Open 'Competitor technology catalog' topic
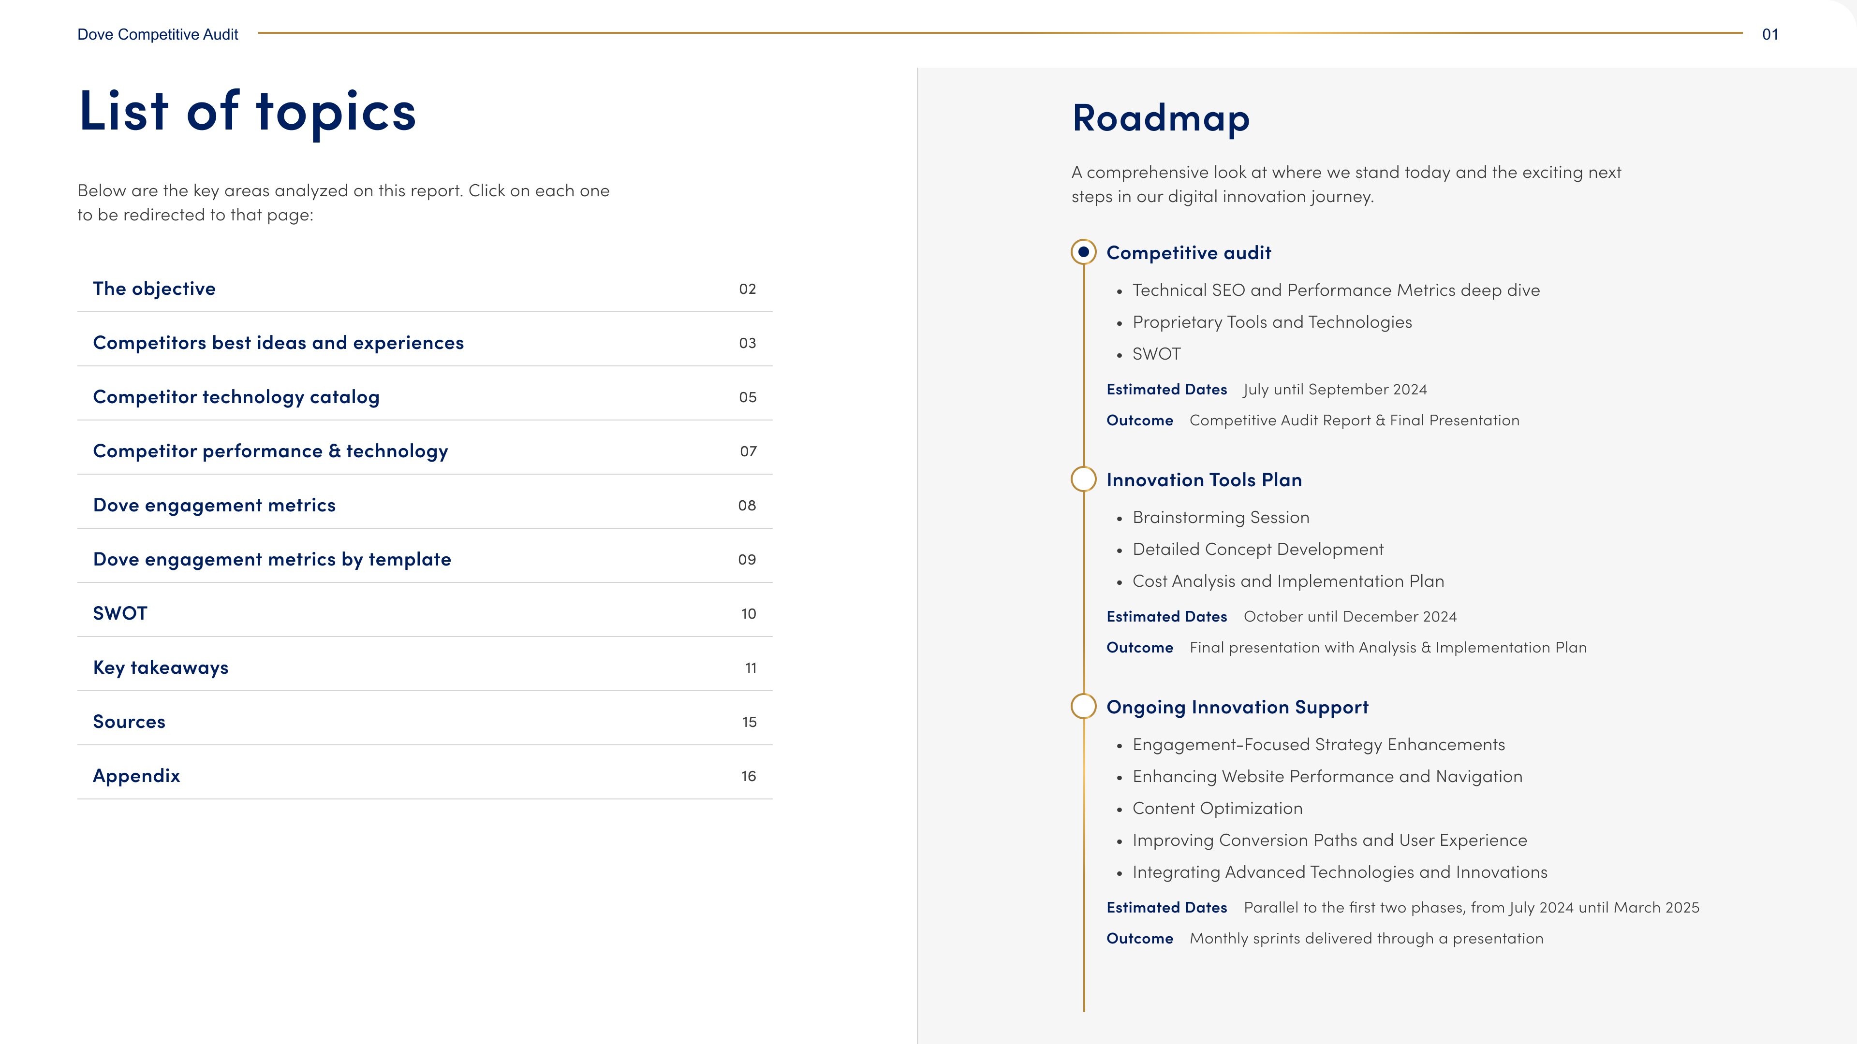1857x1044 pixels. pos(425,396)
